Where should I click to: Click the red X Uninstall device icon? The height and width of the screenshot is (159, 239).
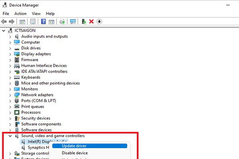91,21
